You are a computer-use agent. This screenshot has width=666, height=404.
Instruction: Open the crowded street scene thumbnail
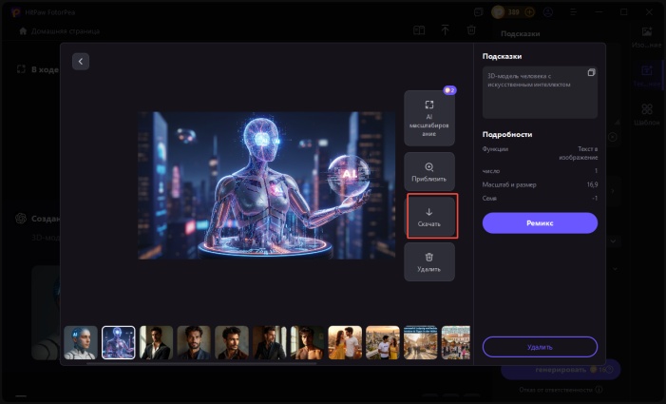[419, 342]
